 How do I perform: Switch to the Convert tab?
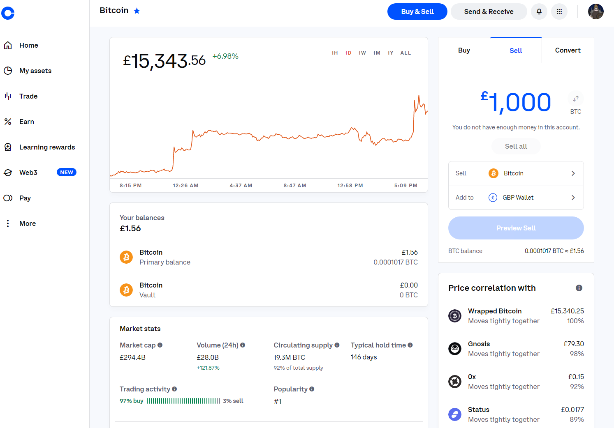coord(568,50)
